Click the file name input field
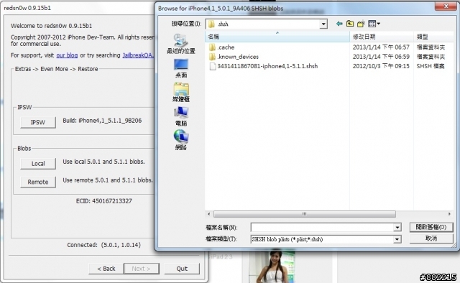Image resolution: width=460 pixels, height=283 pixels. [x=322, y=227]
